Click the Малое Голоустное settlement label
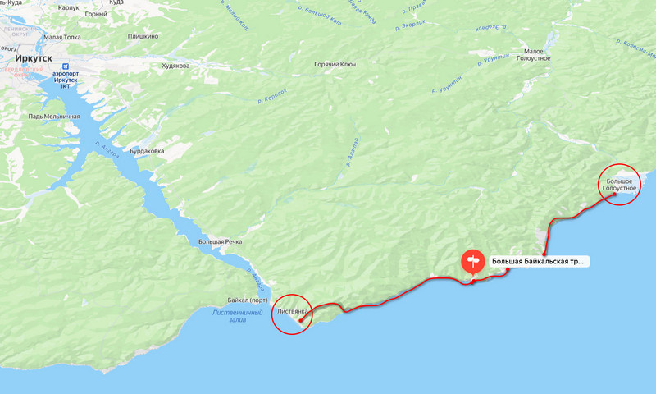656x394 pixels. click(534, 55)
